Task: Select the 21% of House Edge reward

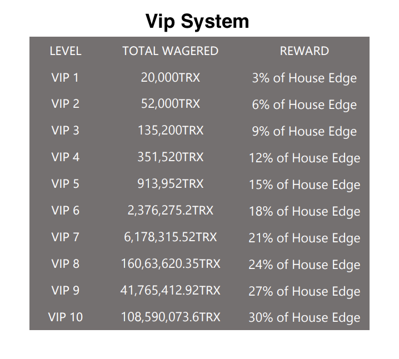Action: click(x=305, y=238)
